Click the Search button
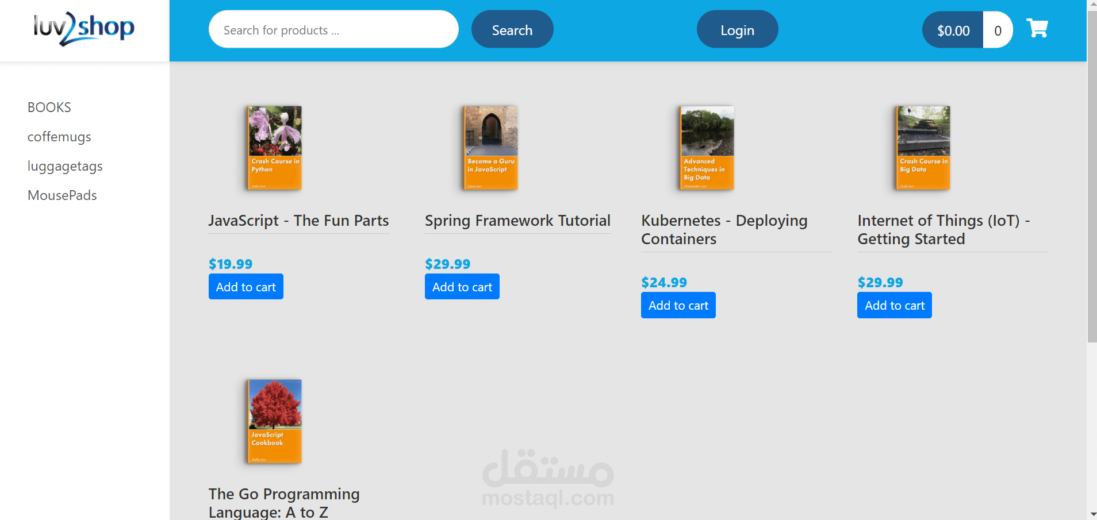Viewport: 1097px width, 520px height. click(x=512, y=30)
